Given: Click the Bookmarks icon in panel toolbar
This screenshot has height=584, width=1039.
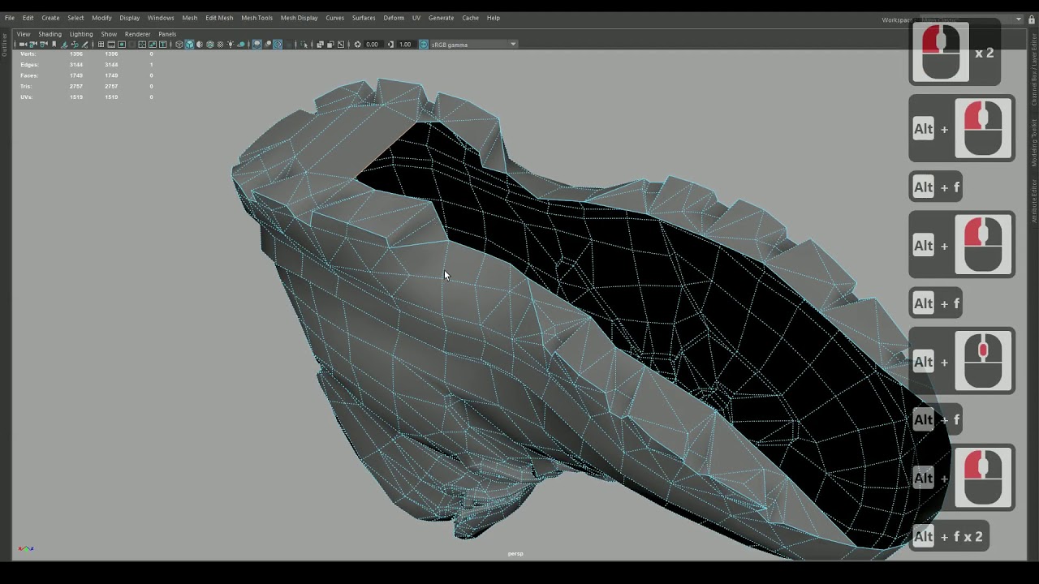Looking at the screenshot, I should (54, 45).
